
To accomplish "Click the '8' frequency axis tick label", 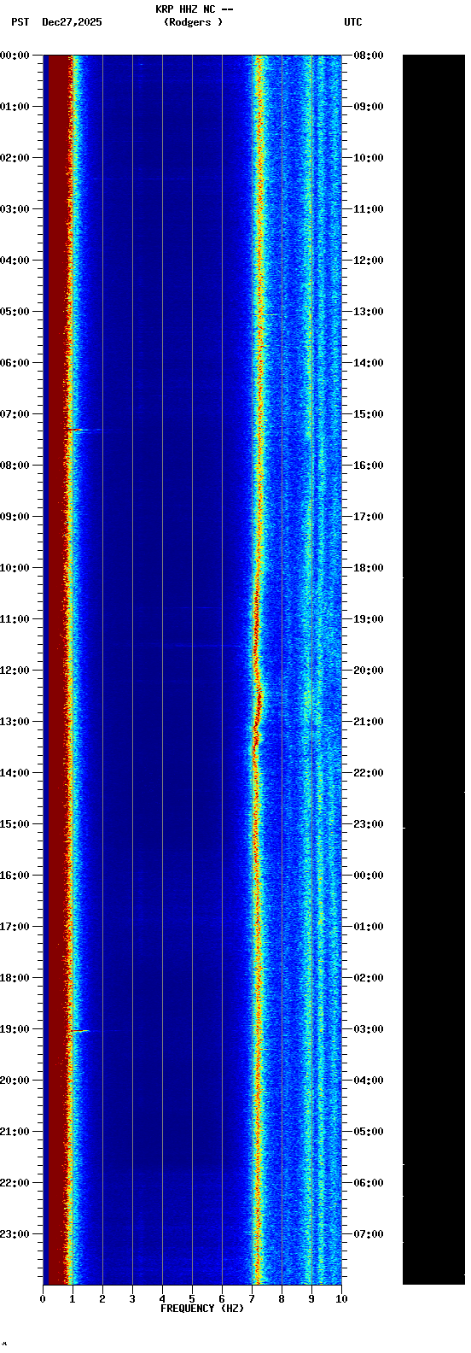I will pos(282,1299).
